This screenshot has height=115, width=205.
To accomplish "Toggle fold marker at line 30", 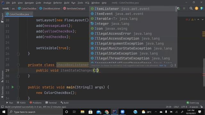I will [18, 76].
